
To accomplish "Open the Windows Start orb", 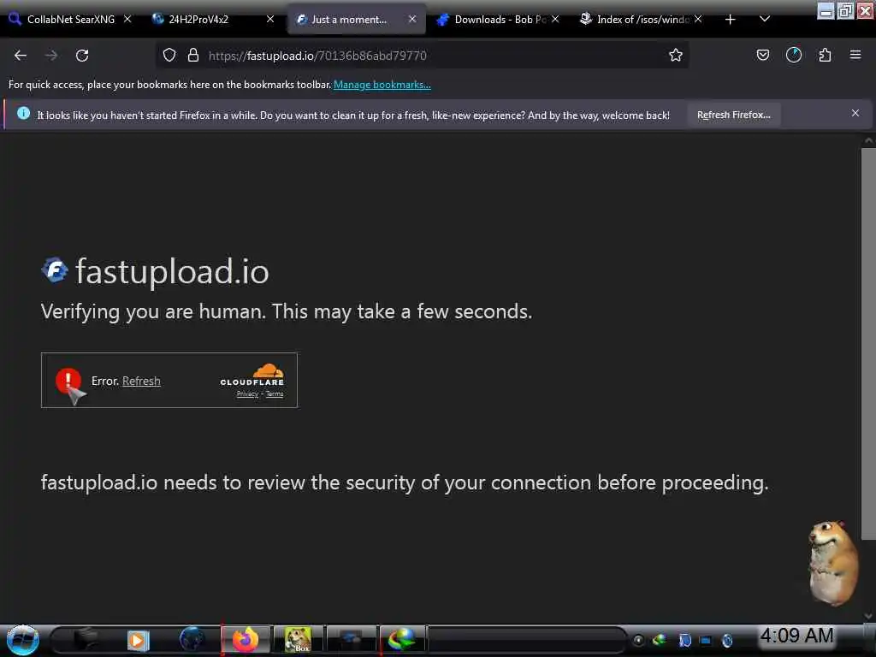I will (x=23, y=640).
